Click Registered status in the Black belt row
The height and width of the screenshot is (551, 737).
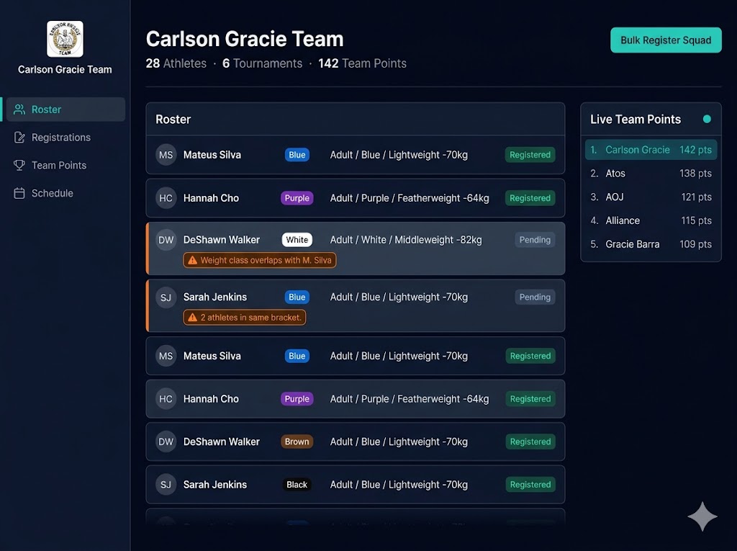[530, 485]
